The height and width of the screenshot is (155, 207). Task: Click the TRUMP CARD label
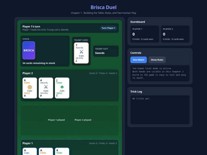point(81,40)
